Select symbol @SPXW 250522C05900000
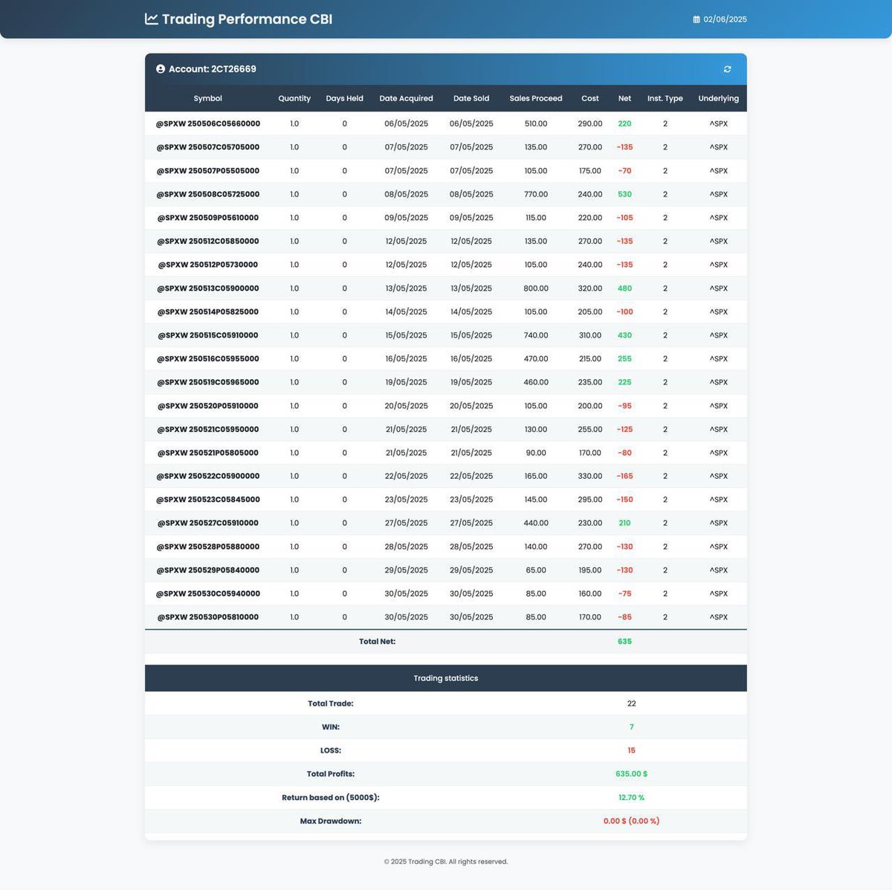Viewport: 892px width, 890px height. 208,476
